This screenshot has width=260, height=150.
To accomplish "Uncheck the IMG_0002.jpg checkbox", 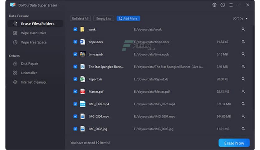I will click(75, 129).
